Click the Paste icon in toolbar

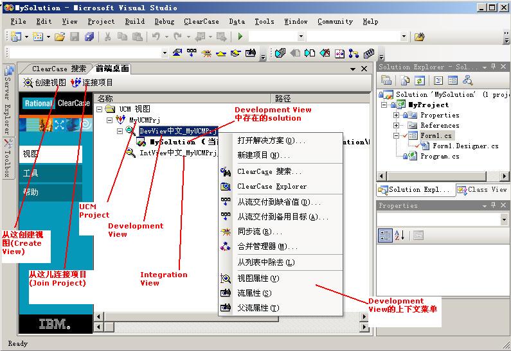click(x=137, y=37)
